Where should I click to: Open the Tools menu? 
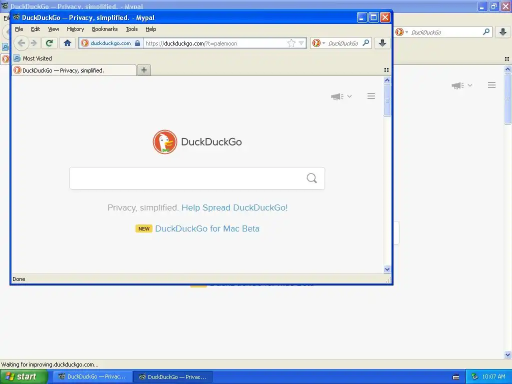tap(131, 29)
